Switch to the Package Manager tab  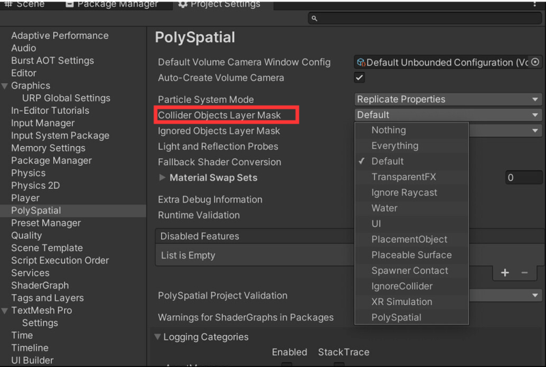(111, 4)
